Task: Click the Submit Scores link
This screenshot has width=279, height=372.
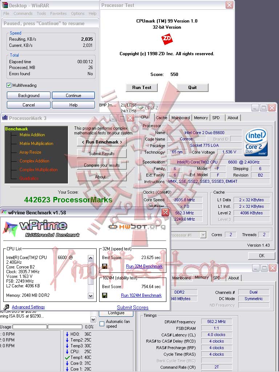Action: [x=133, y=307]
